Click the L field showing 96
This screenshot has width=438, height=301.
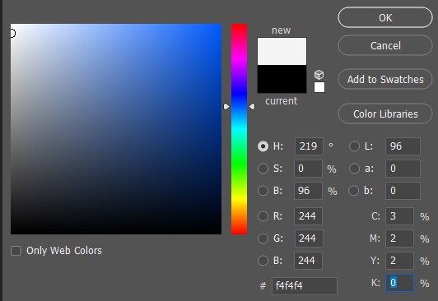coord(403,146)
